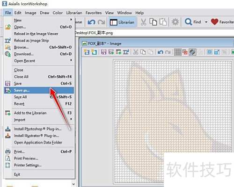Image resolution: width=234 pixels, height=187 pixels.
Task: Choose Install Illustrator Plug-in...
Action: tap(39, 136)
